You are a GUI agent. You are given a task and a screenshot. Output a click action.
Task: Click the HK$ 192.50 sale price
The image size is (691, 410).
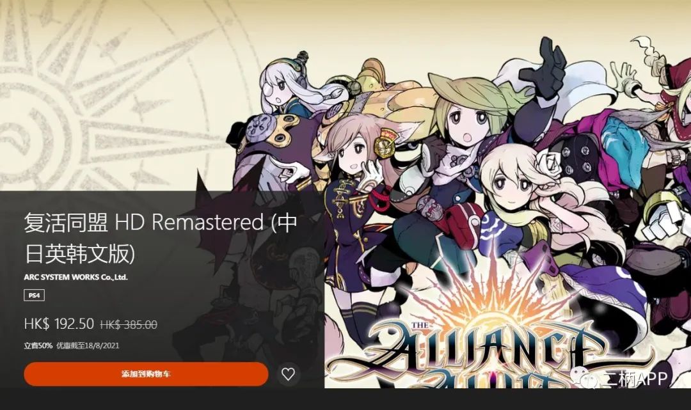pyautogui.click(x=59, y=324)
